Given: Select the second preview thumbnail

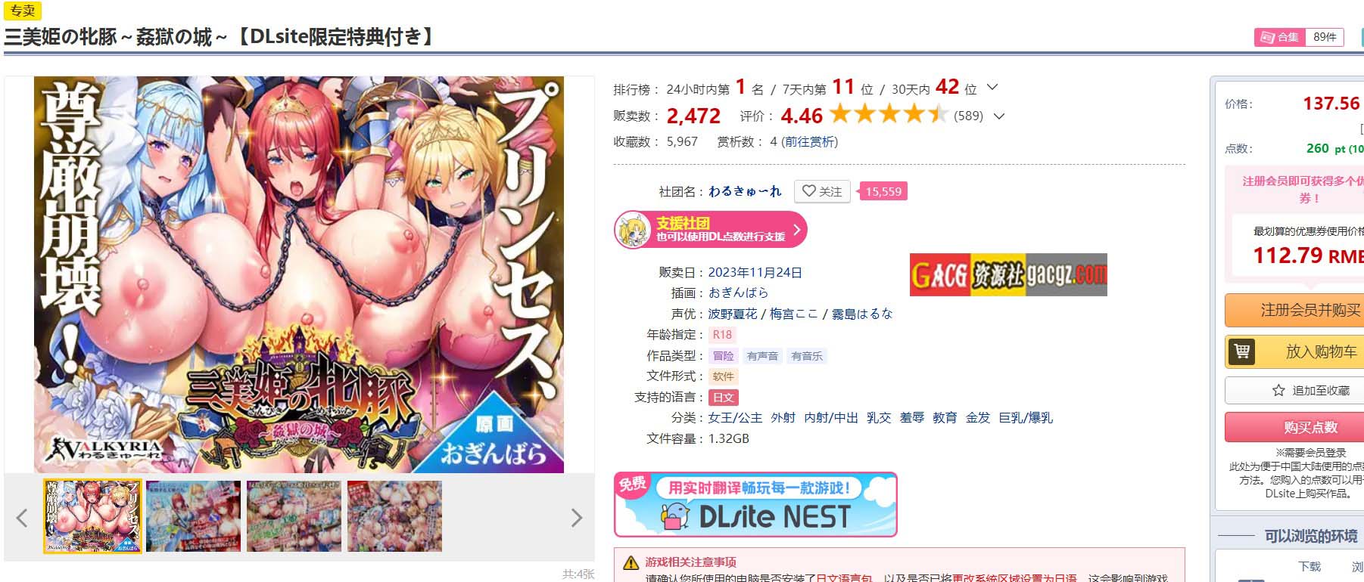Looking at the screenshot, I should 193,516.
